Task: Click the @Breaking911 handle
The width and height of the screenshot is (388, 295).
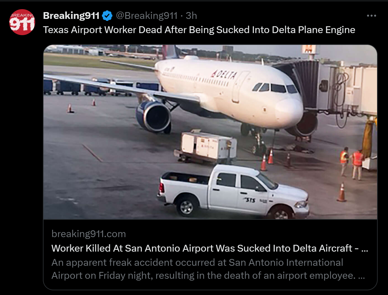Action: [x=146, y=16]
